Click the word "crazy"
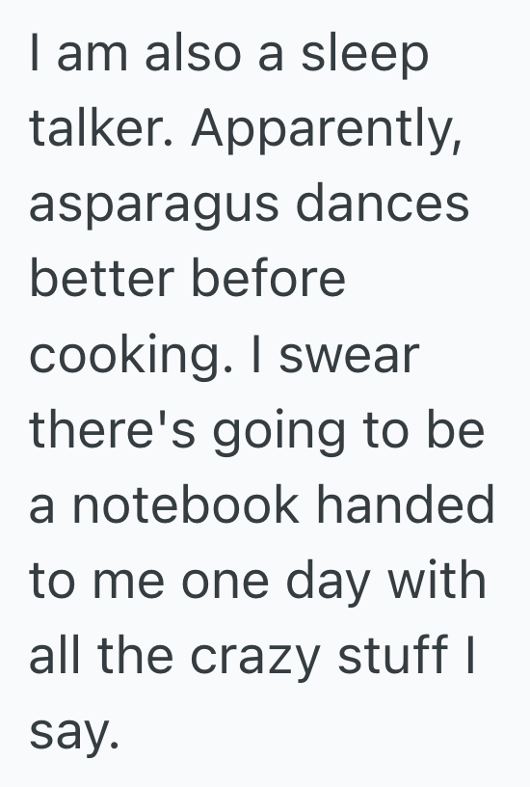 click(254, 658)
